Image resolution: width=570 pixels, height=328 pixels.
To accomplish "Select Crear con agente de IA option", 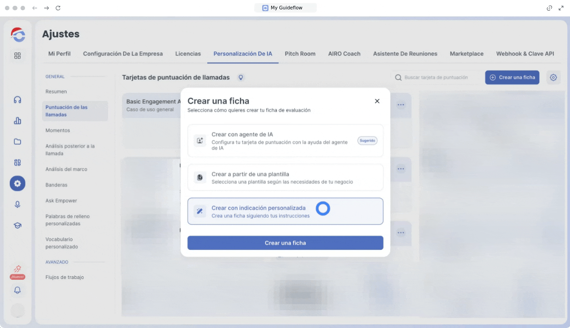I will (285, 141).
